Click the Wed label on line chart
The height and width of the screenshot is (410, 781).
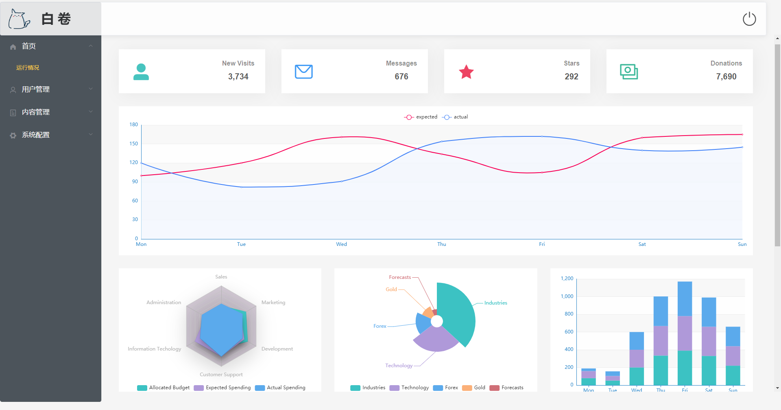[x=342, y=244]
